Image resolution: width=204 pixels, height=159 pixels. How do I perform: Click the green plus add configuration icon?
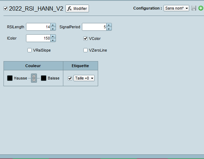201,8
